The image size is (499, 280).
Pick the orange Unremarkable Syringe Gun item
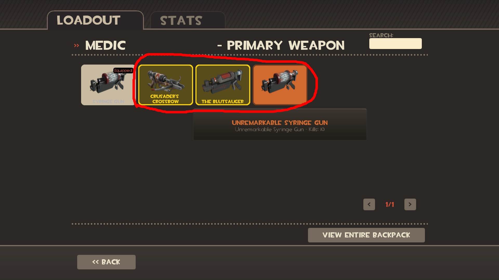pyautogui.click(x=280, y=85)
